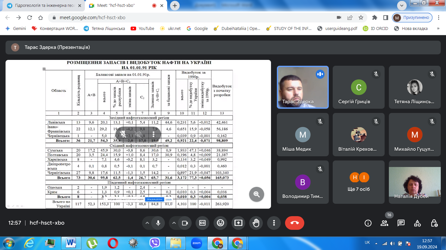446x250 pixels.
Task: Show the participants list icon
Action: 384,223
